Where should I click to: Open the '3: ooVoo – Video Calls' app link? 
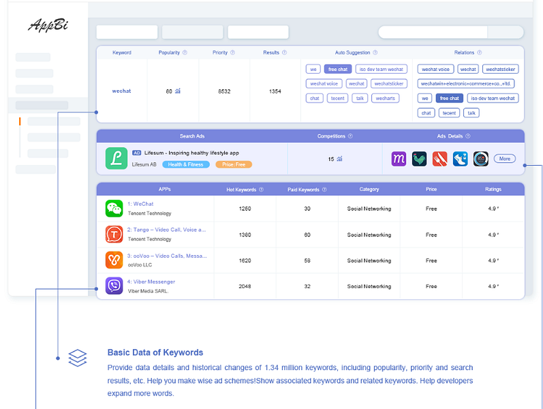pyautogui.click(x=167, y=256)
